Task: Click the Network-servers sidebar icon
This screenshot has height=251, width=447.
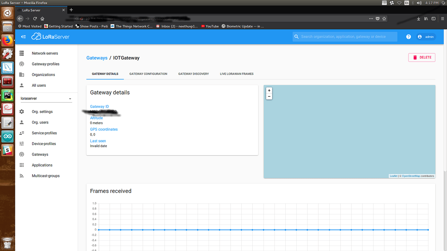Action: 22,53
